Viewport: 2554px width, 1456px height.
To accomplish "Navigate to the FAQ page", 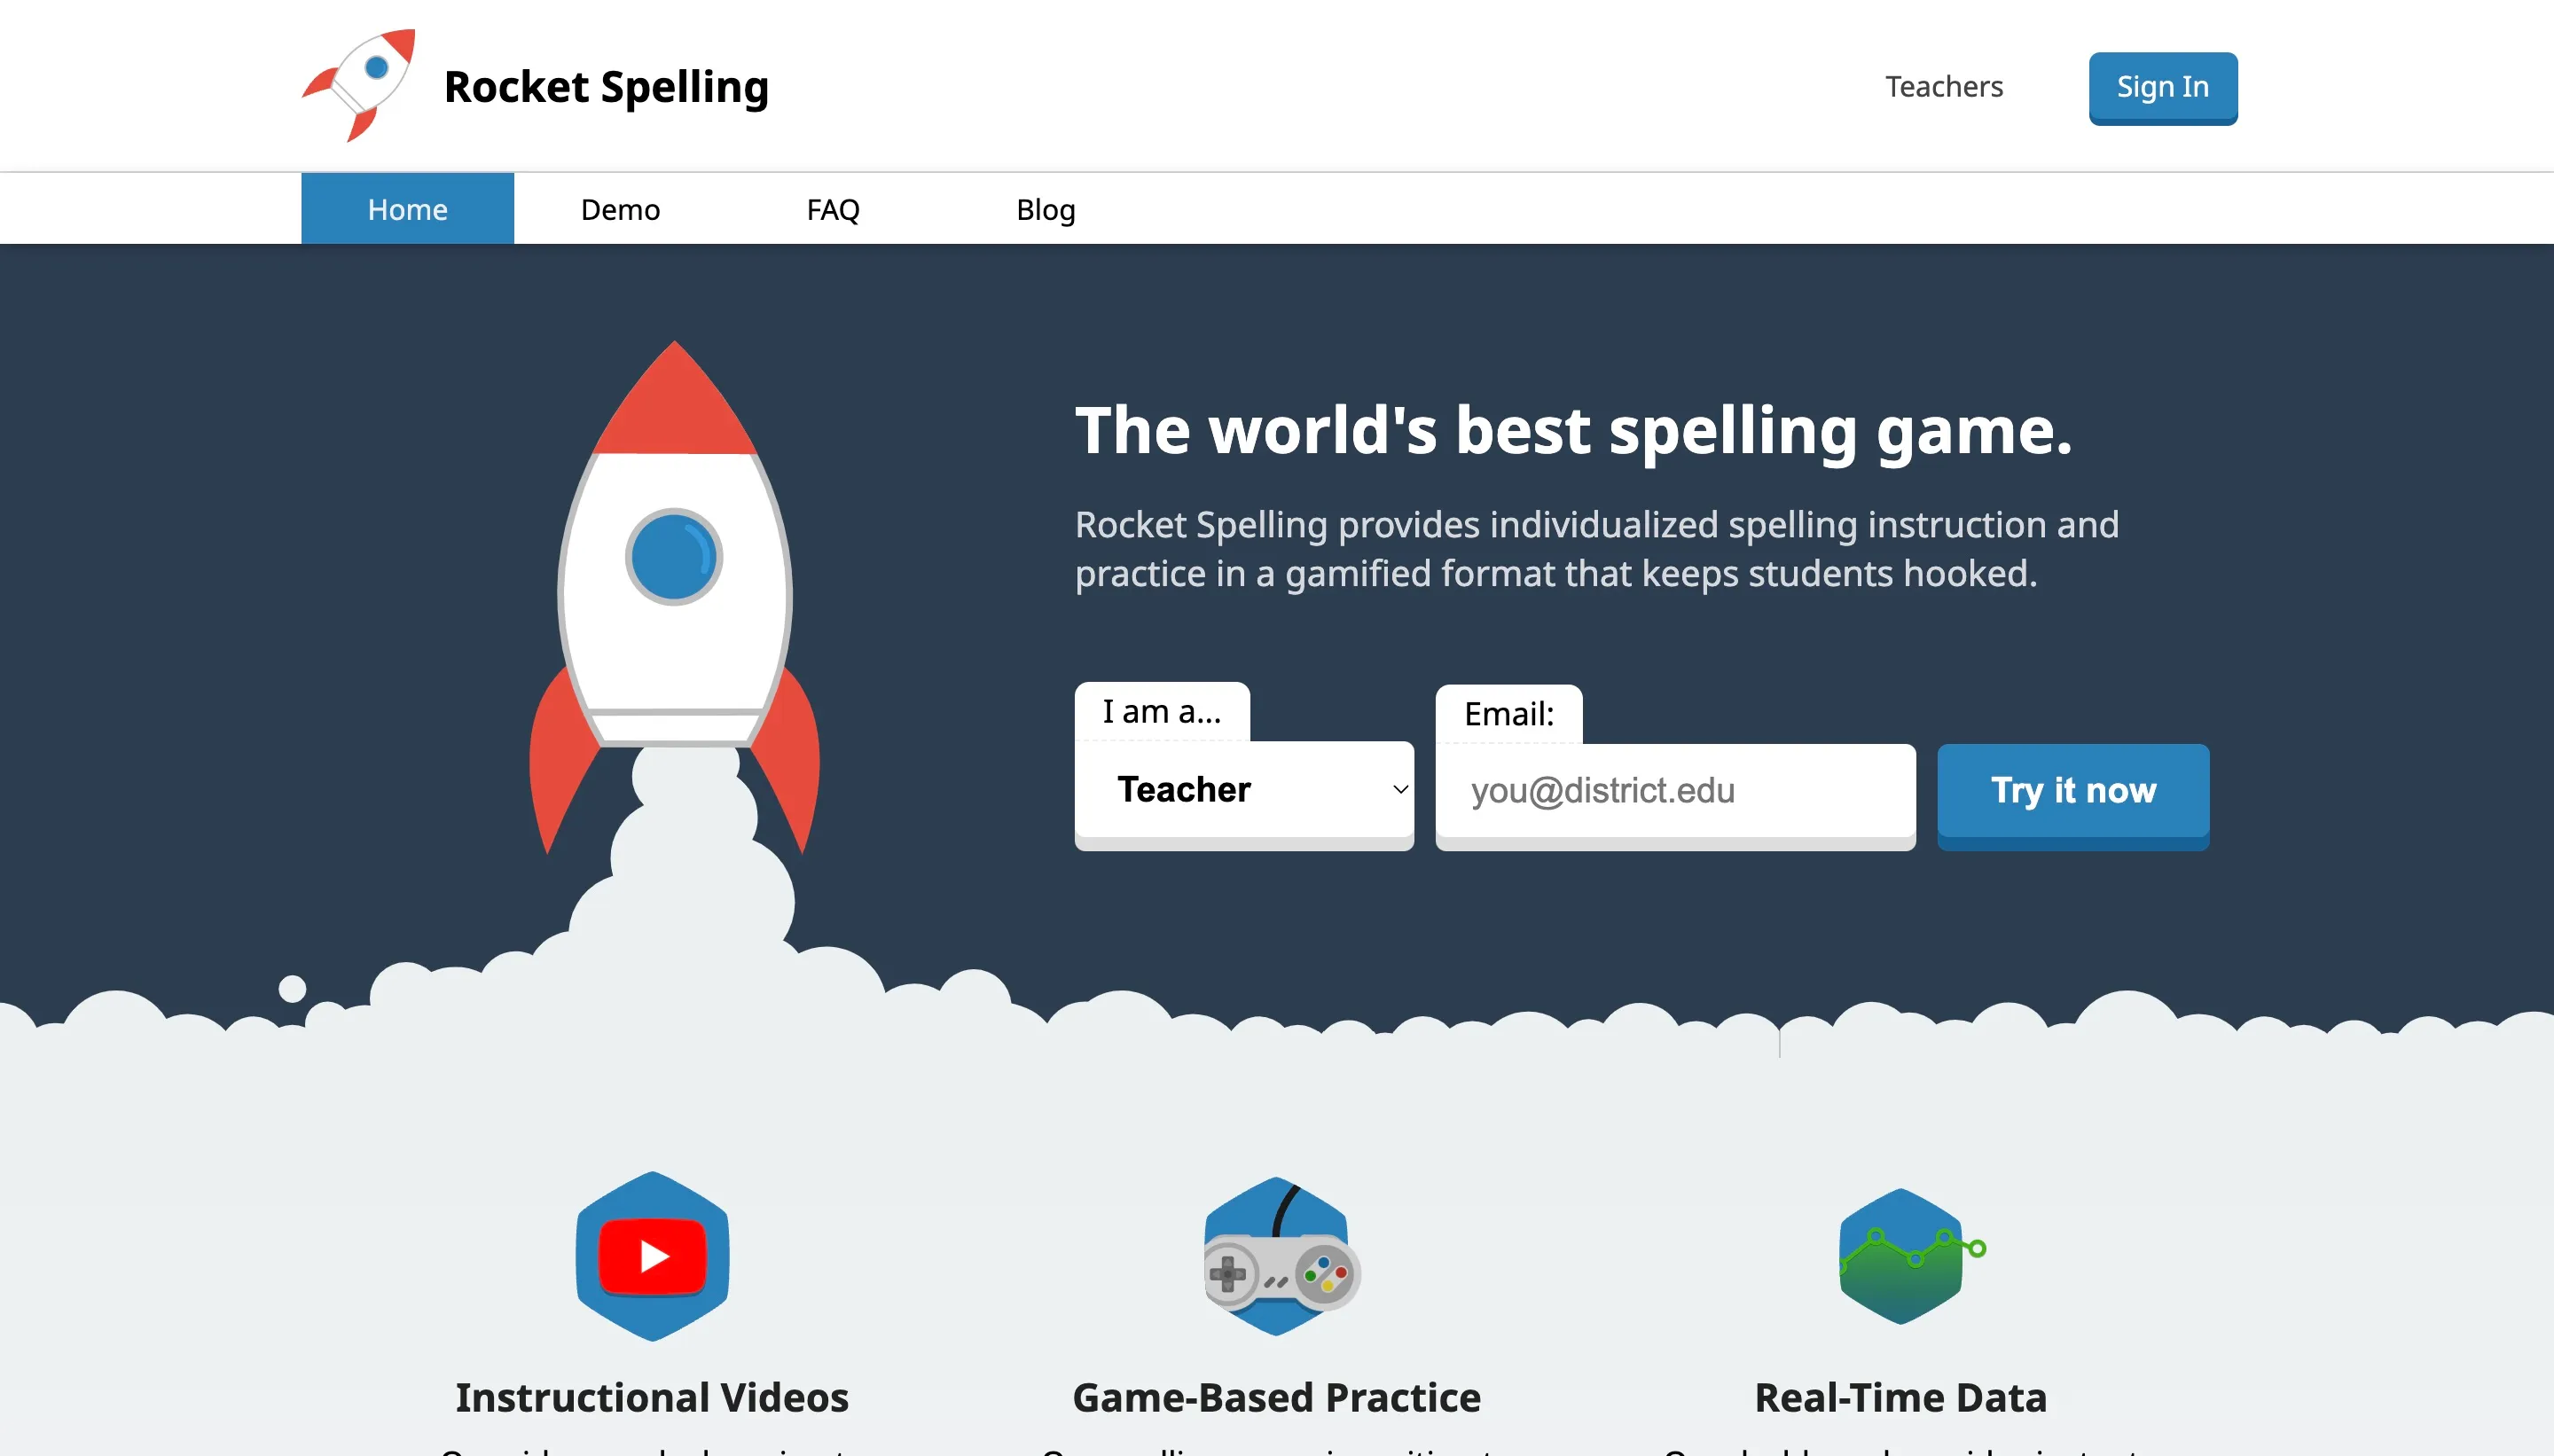I will coord(834,208).
